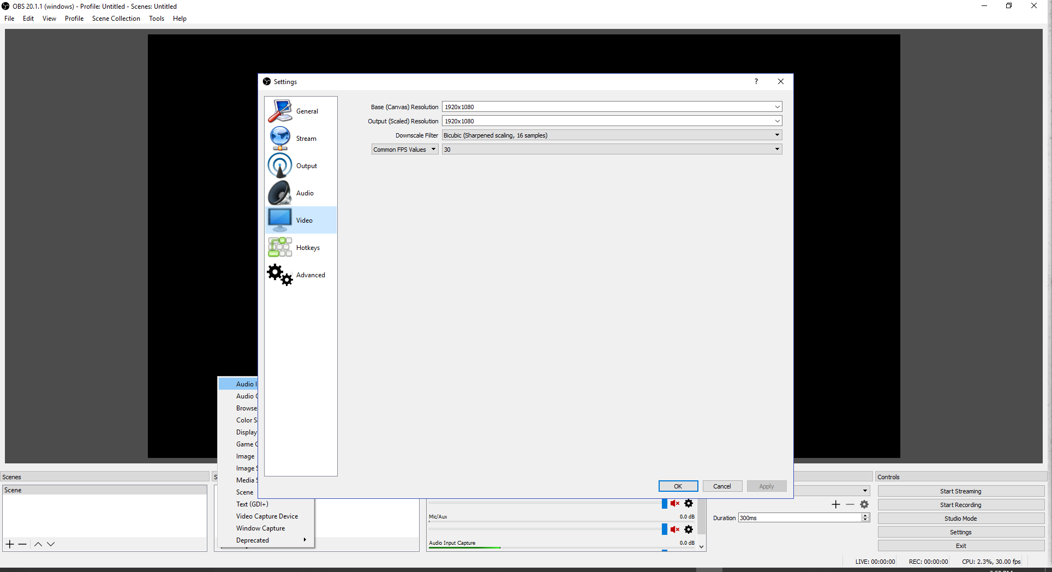Toggle mute on the channel above Mic/Aux
1052x572 pixels.
[675, 503]
